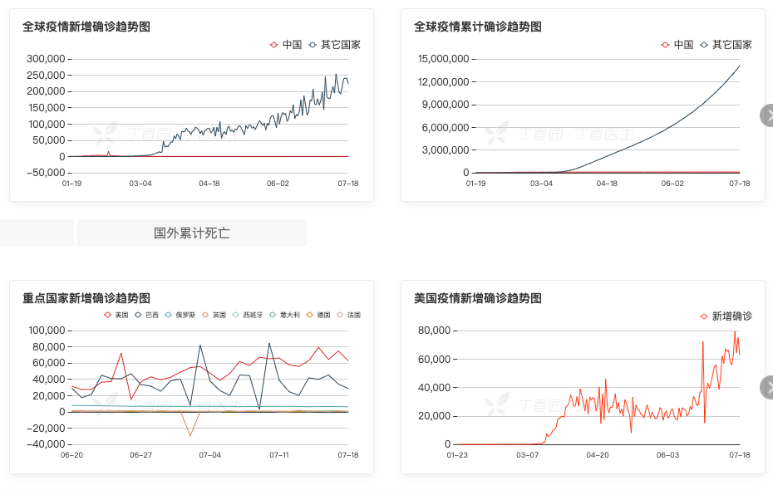The width and height of the screenshot is (773, 490).
Task: Click the −20,000 axis label
Action: coord(46,429)
